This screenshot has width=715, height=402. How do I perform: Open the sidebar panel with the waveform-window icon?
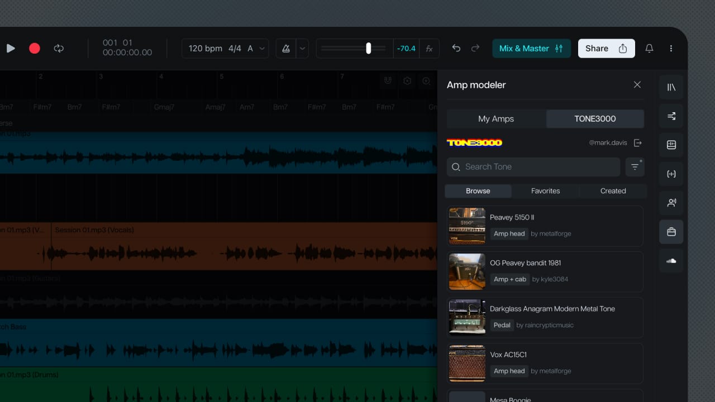point(671,145)
